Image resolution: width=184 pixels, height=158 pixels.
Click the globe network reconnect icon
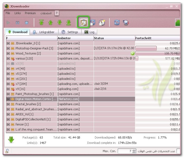(126, 22)
